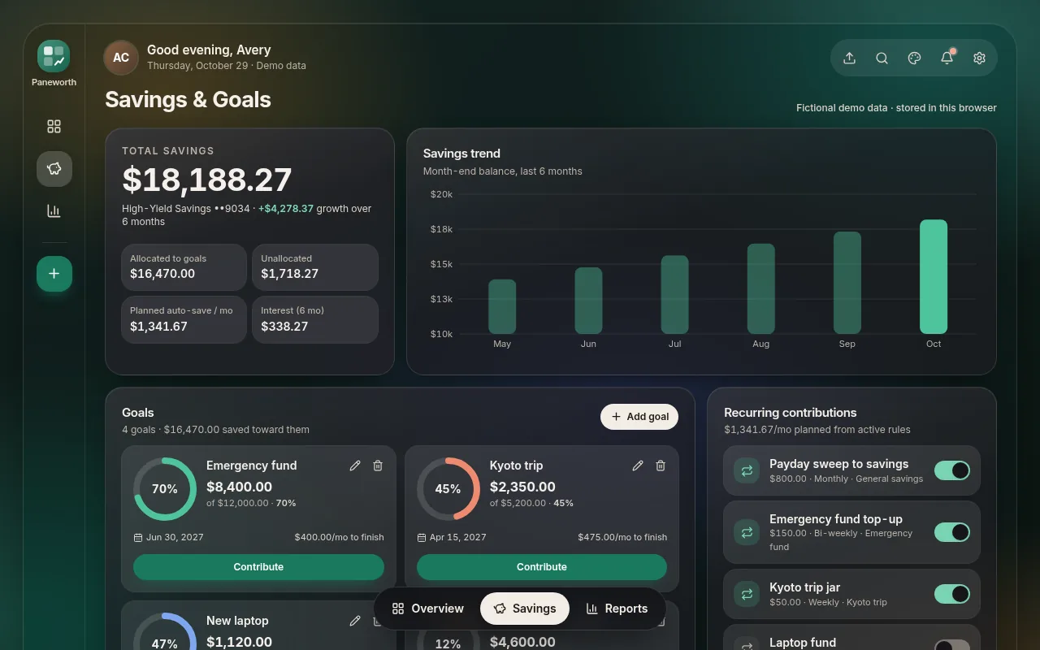Click the Interest (6 mo) tile
Screen dimensions: 1040x650
(315, 319)
